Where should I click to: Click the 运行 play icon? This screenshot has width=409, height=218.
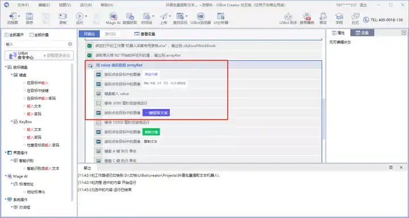[x=80, y=16]
